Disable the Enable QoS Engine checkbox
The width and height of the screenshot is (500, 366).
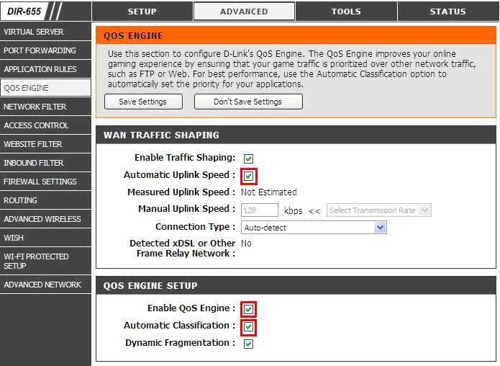pyautogui.click(x=248, y=309)
